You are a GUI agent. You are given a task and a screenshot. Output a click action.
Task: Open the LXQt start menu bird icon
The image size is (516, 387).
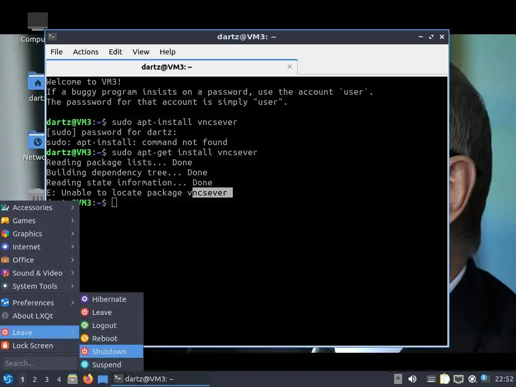point(8,379)
